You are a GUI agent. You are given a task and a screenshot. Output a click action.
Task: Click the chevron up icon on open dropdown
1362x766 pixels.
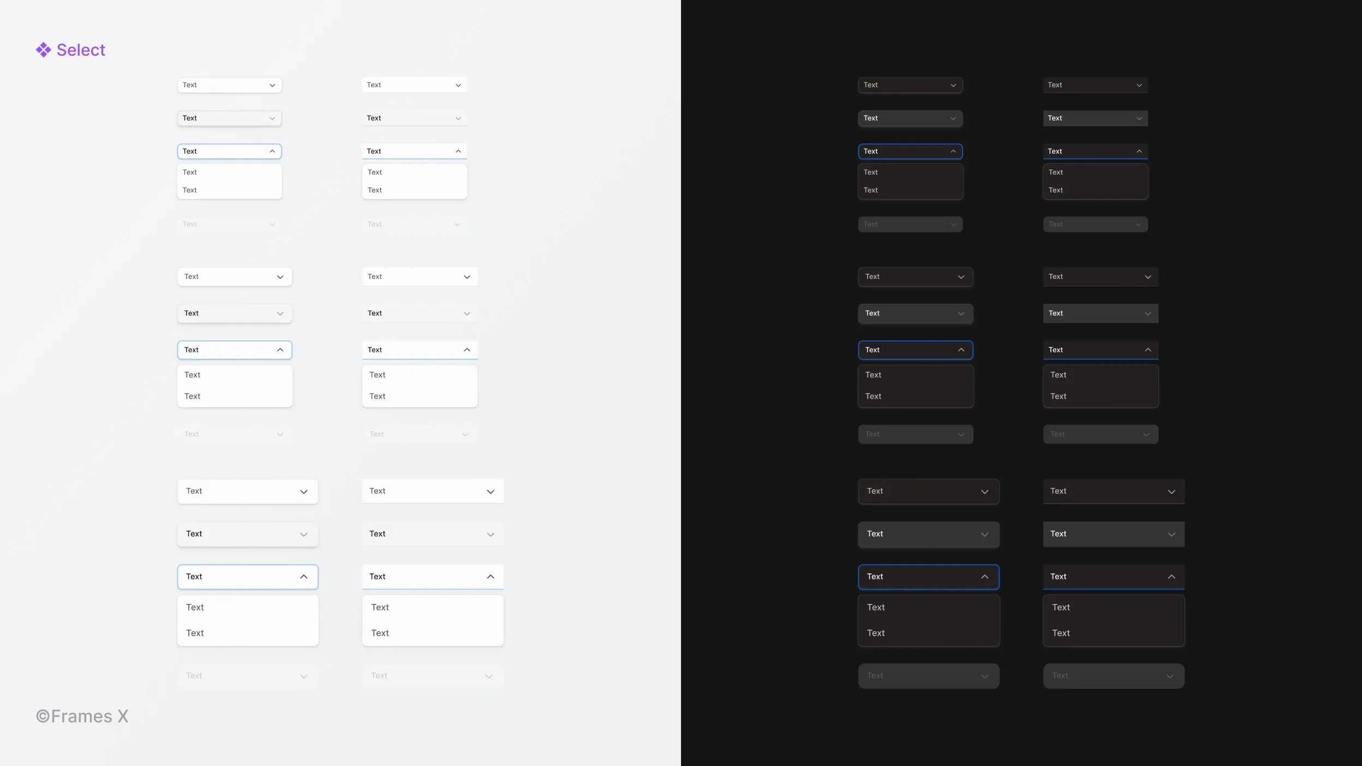271,151
